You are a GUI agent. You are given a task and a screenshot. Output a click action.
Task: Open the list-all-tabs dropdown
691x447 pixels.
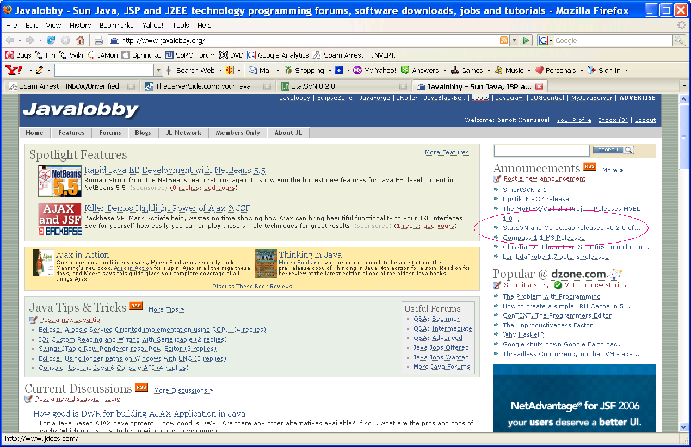684,86
